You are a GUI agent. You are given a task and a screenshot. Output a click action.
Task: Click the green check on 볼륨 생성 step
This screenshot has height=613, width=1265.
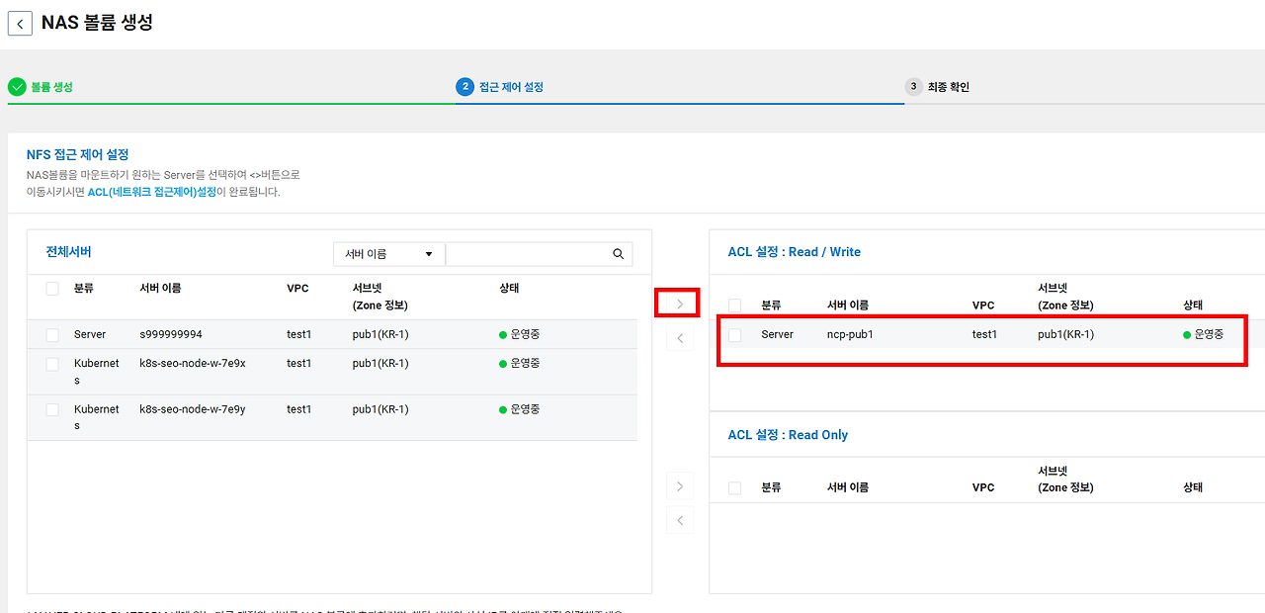17,87
